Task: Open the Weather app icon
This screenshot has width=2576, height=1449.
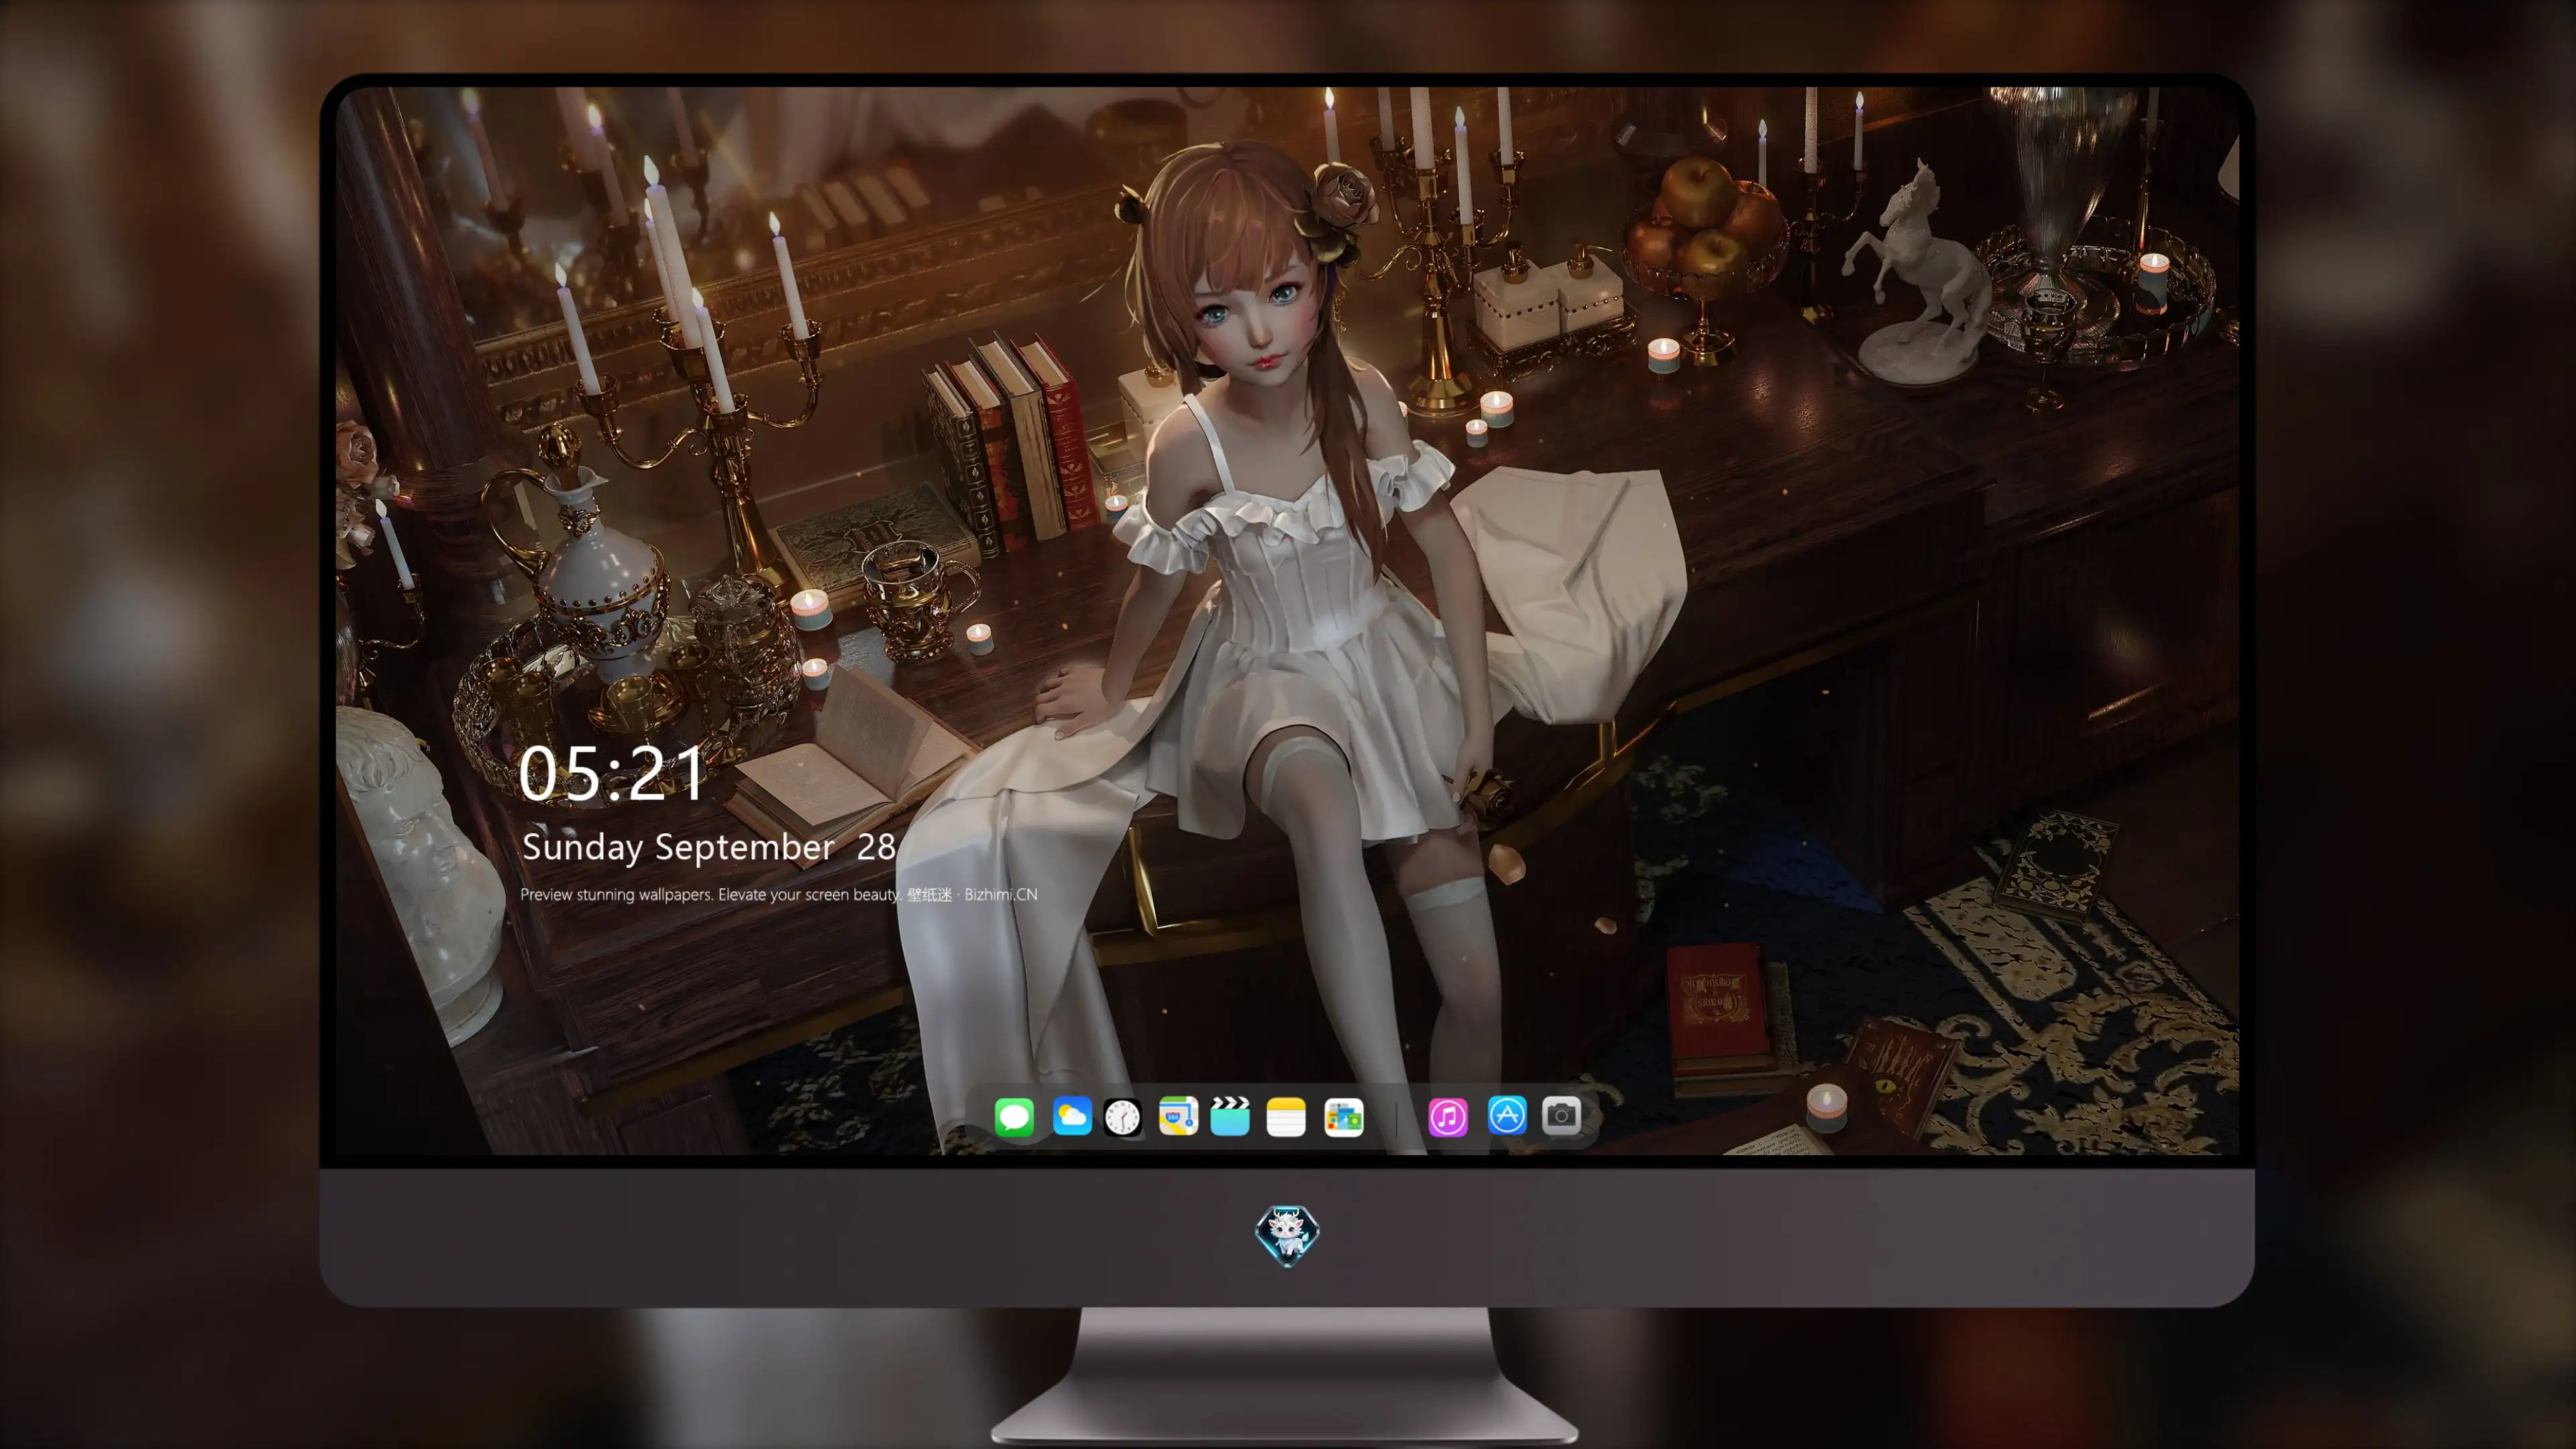Action: click(1072, 1116)
